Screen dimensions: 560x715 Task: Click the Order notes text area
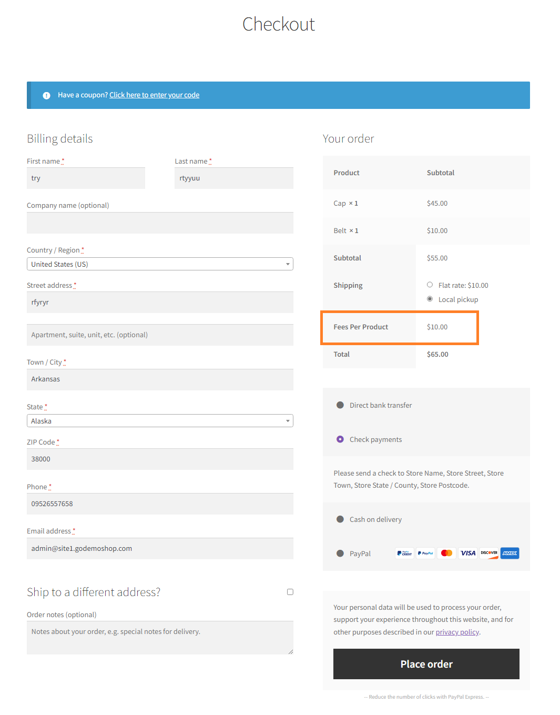coord(160,638)
